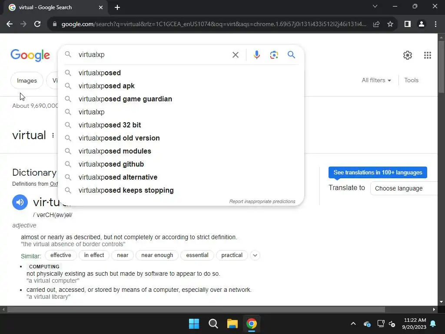Open a new browser tab
The height and width of the screenshot is (334, 445).
117,7
